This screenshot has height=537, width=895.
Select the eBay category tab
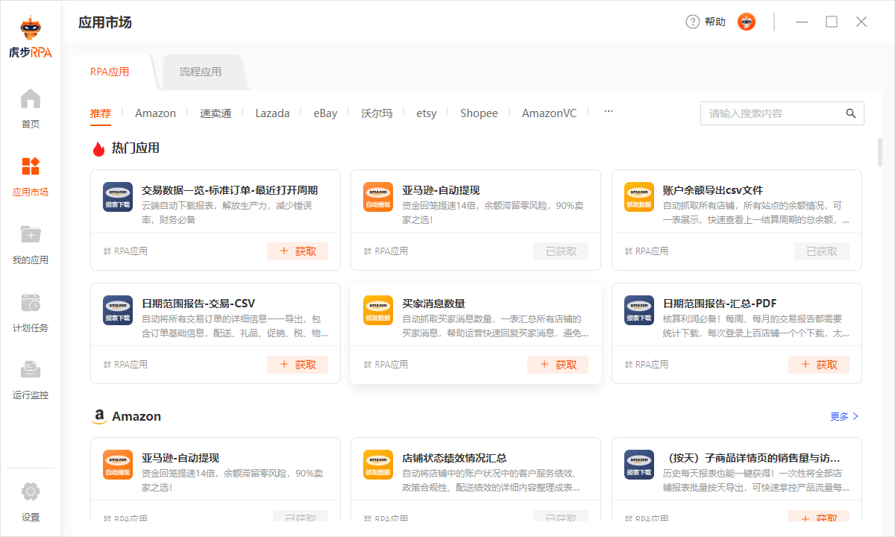coord(325,113)
